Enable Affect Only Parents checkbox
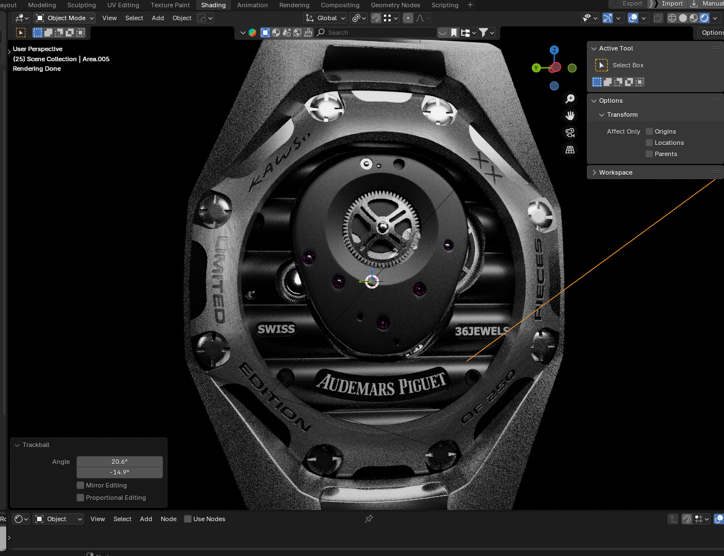724x556 pixels. coord(649,154)
